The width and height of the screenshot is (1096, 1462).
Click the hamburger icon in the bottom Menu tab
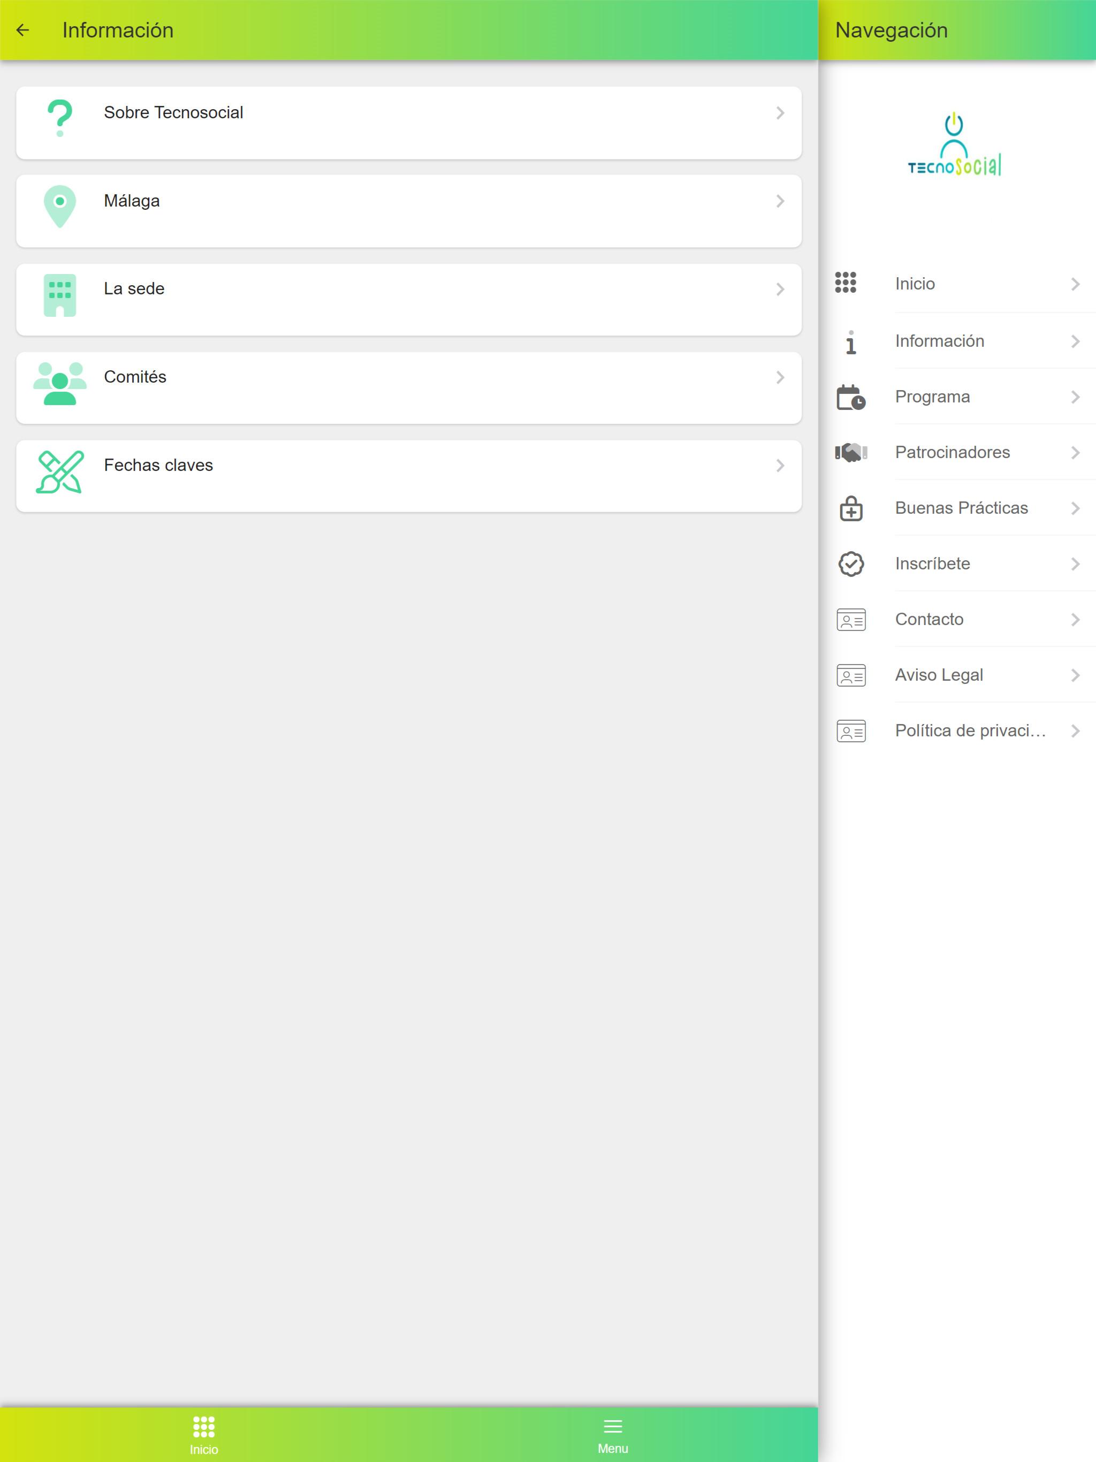(x=613, y=1426)
